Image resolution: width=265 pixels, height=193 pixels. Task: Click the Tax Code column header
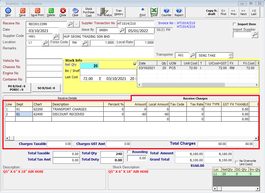178,104
